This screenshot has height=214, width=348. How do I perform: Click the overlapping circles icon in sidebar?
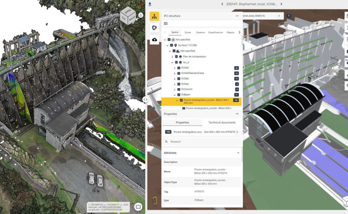click(x=154, y=28)
